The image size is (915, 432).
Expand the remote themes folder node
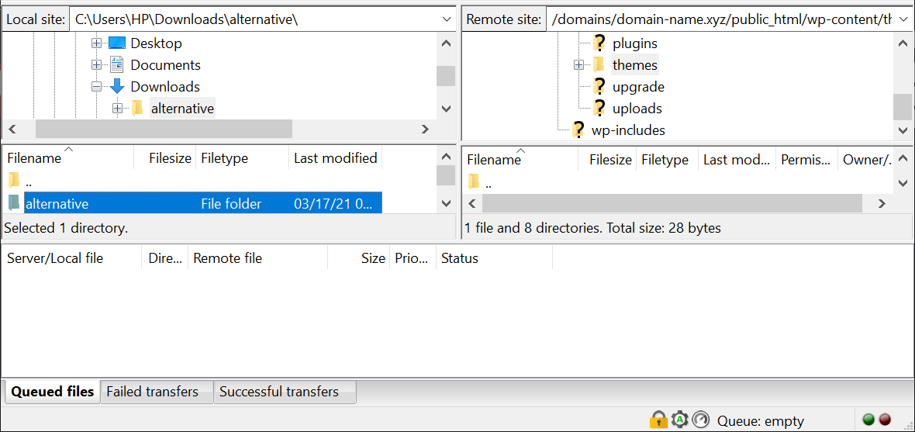[x=578, y=65]
